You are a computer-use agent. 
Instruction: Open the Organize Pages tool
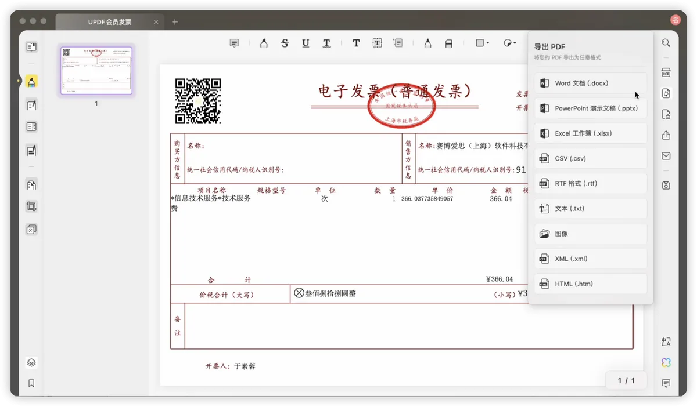(x=31, y=184)
